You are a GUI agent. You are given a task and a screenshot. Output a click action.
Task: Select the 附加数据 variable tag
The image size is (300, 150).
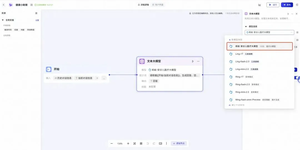[x=31, y=30]
